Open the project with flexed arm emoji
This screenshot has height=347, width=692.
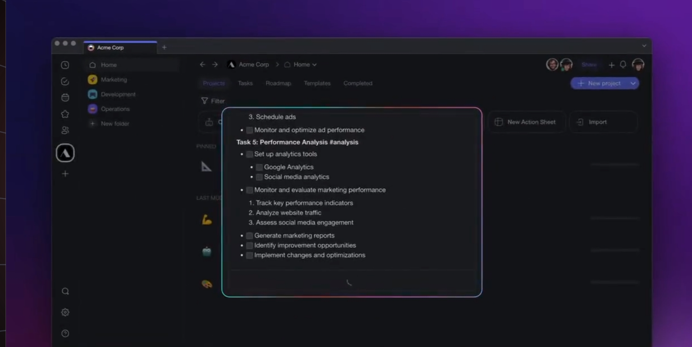[x=207, y=220]
